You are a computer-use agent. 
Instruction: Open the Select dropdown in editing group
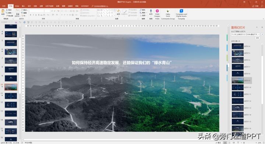point(143,15)
